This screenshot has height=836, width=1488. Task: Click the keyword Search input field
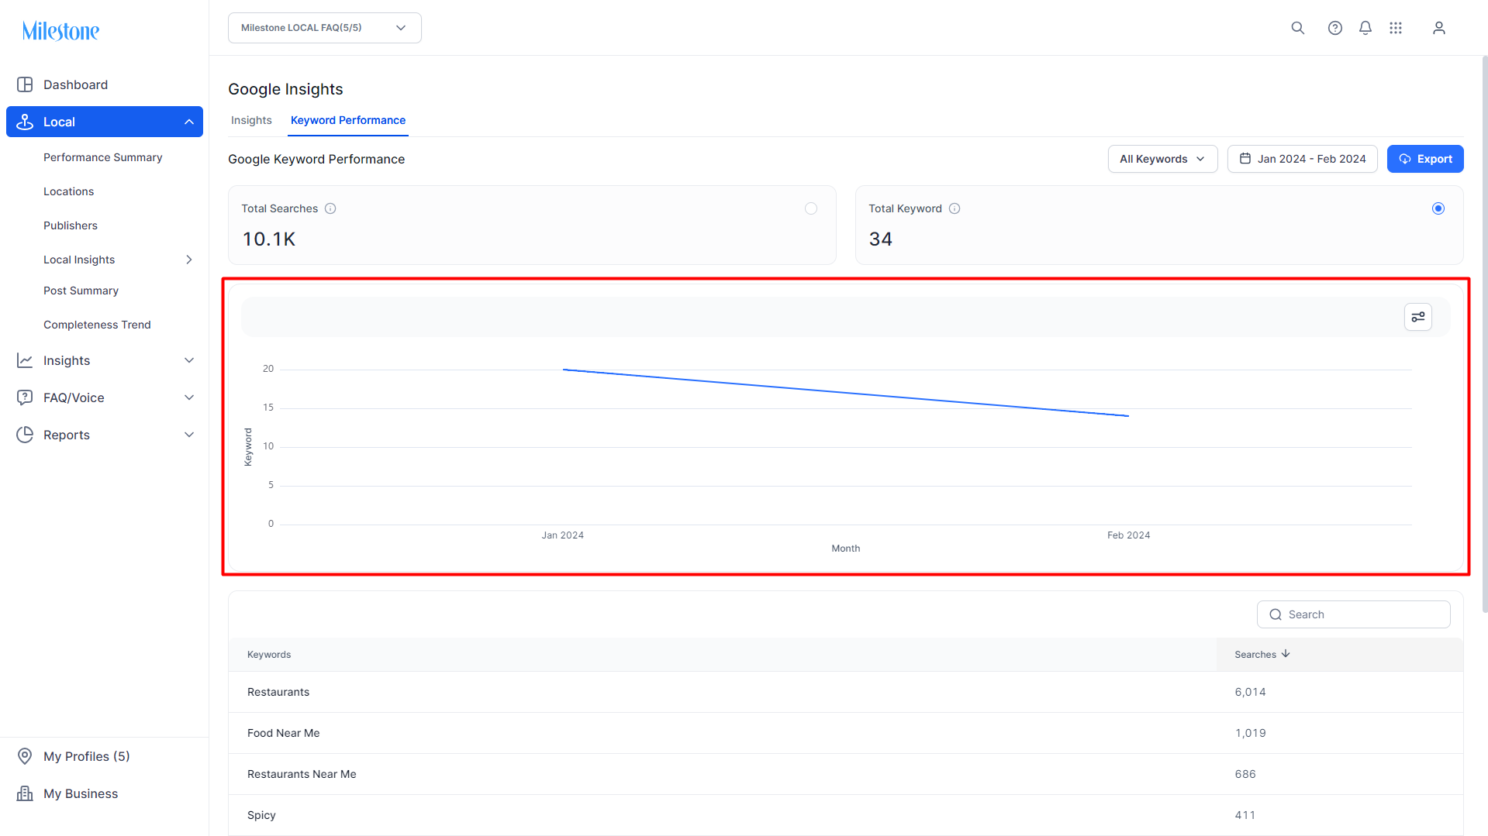click(x=1354, y=614)
